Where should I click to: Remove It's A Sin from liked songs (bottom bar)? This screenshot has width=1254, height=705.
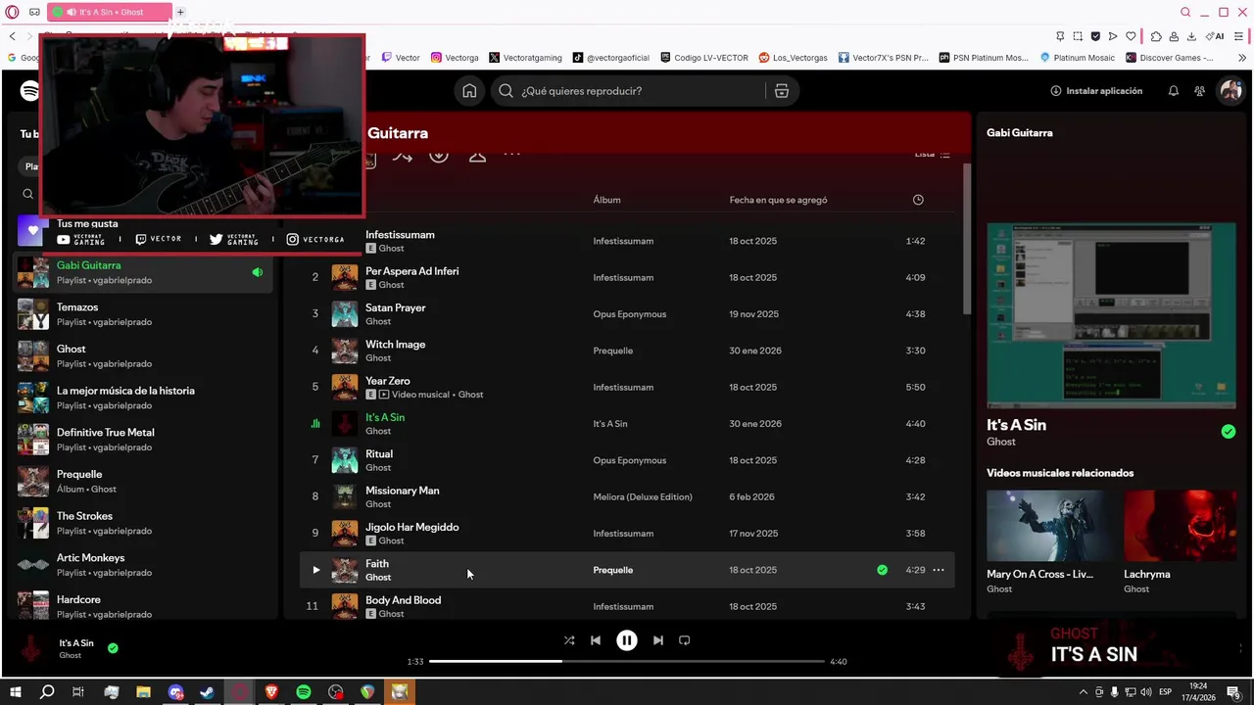click(113, 648)
